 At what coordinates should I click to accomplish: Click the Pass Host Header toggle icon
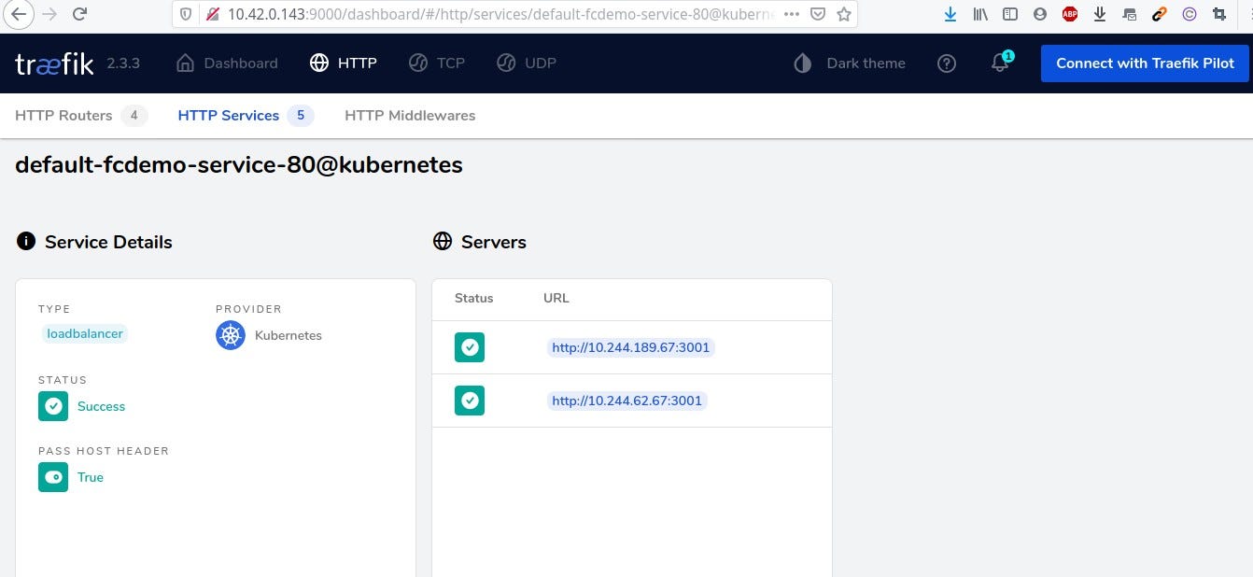pos(53,477)
